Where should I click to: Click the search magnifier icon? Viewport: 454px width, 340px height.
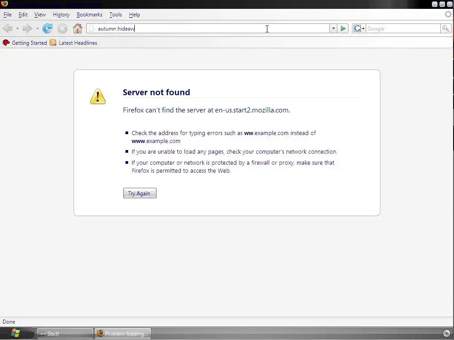[446, 29]
